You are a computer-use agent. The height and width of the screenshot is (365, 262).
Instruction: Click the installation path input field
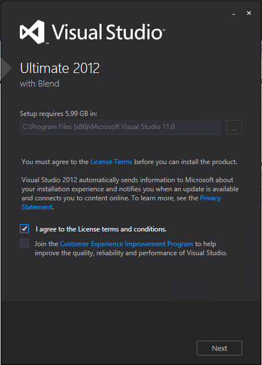tap(120, 127)
